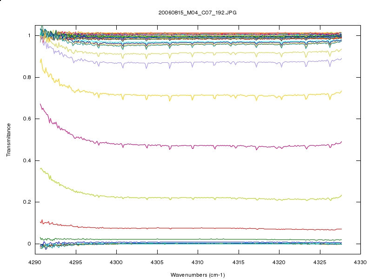Click x-axis tick label 4325
372x279 pixels.
[320, 262]
